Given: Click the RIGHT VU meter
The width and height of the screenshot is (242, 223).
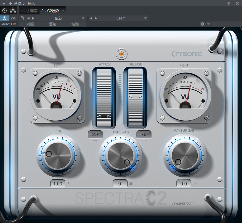Looking at the screenshot, I should click(184, 96).
